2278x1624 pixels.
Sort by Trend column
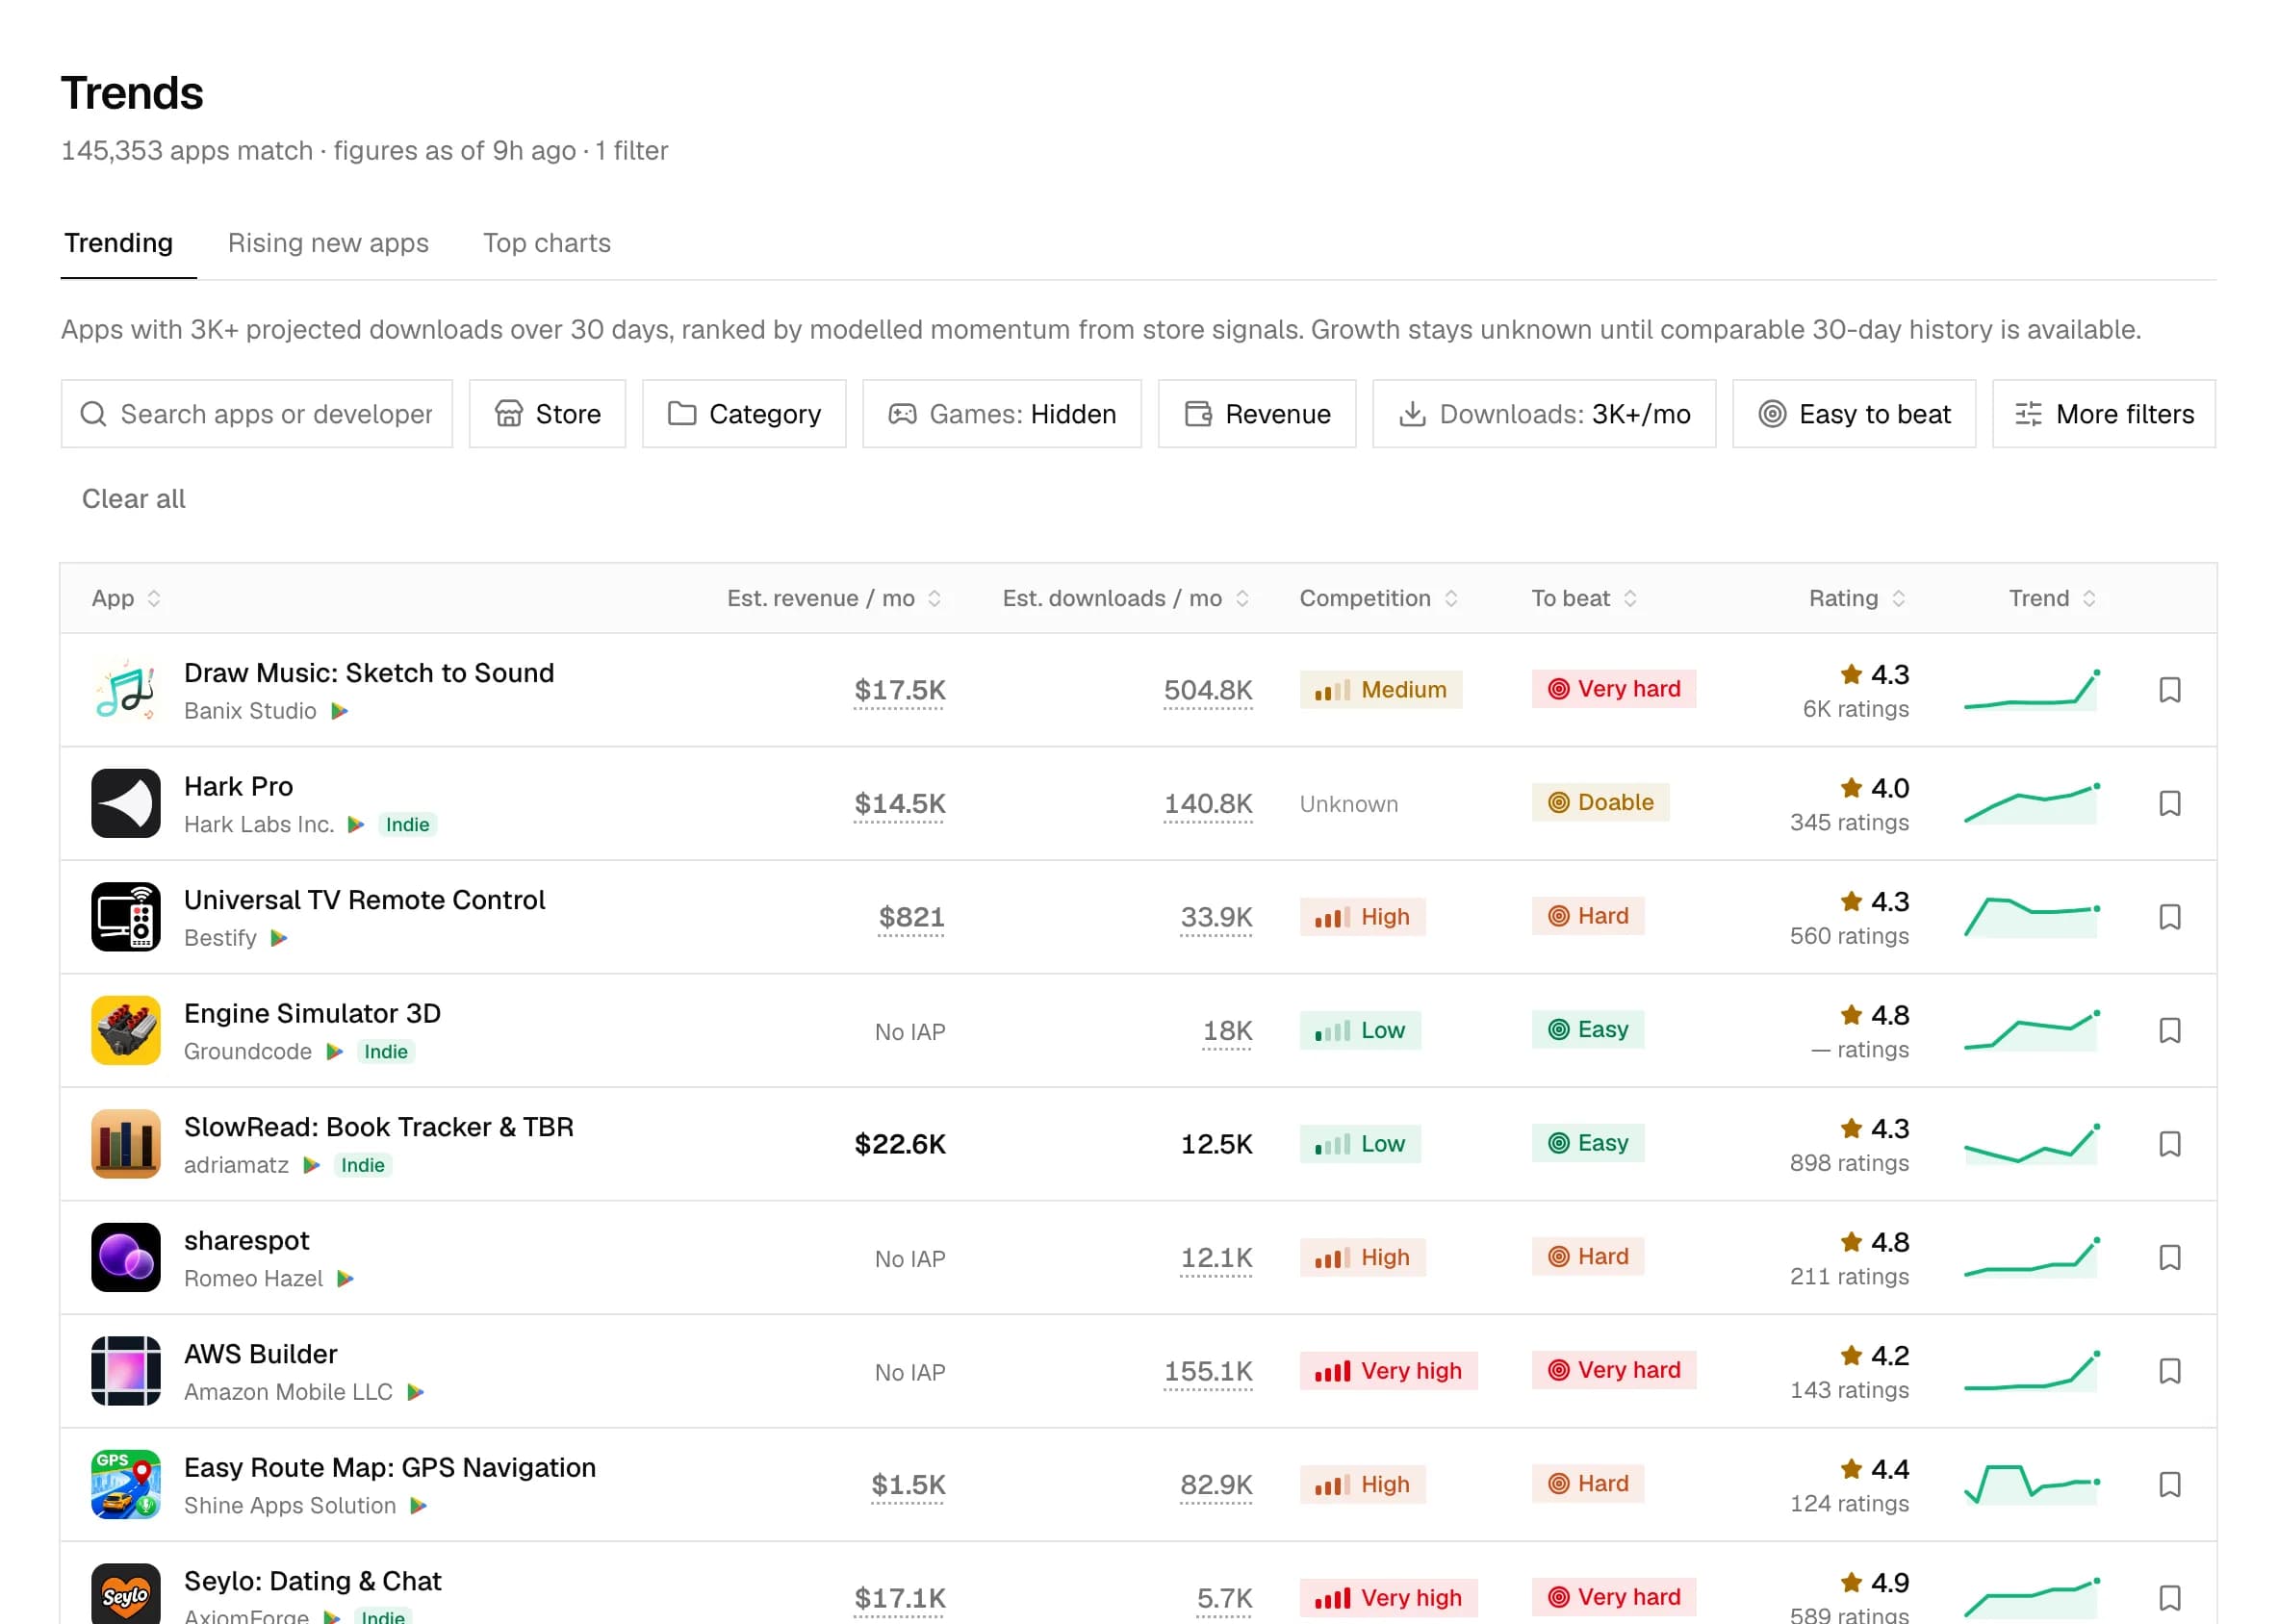[2053, 598]
